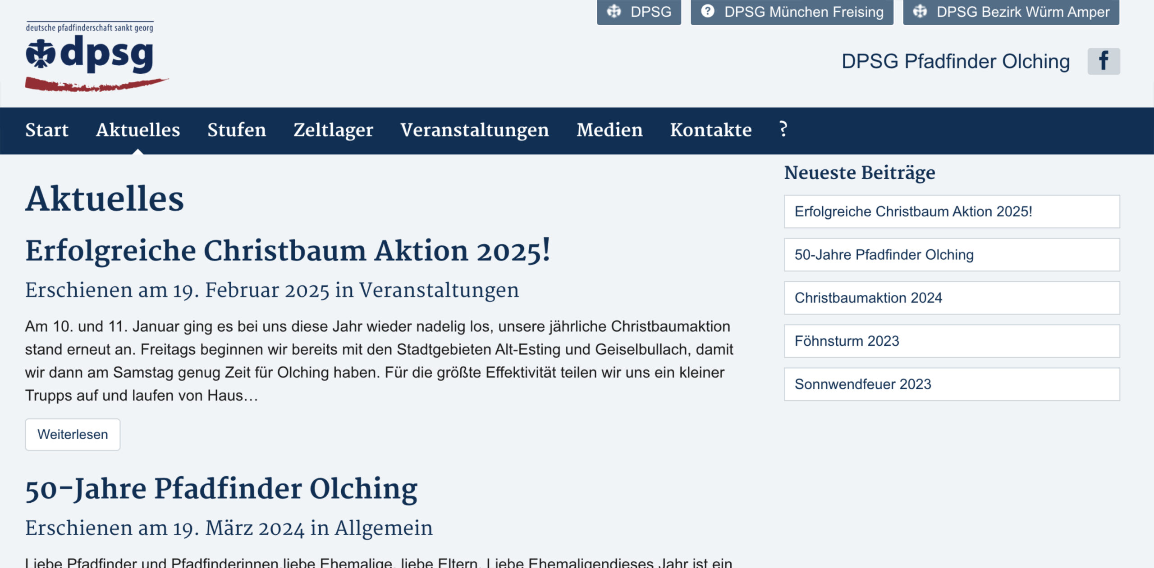Screen dimensions: 1154x568
Task: Click the DPSG Pfadfinder Olching site title
Action: (x=955, y=62)
